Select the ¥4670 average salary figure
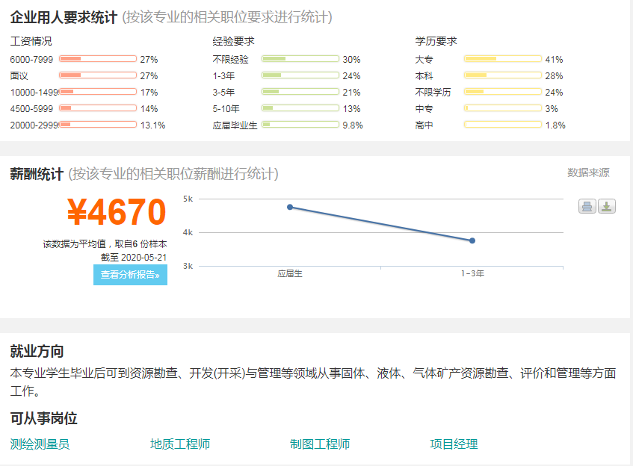The height and width of the screenshot is (466, 633). tap(117, 212)
